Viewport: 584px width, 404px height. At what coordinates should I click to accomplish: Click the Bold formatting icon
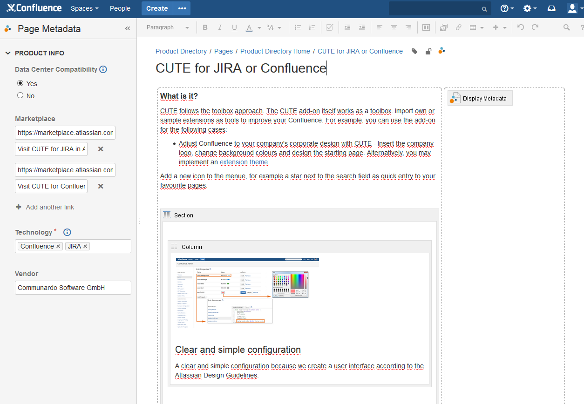pos(205,27)
